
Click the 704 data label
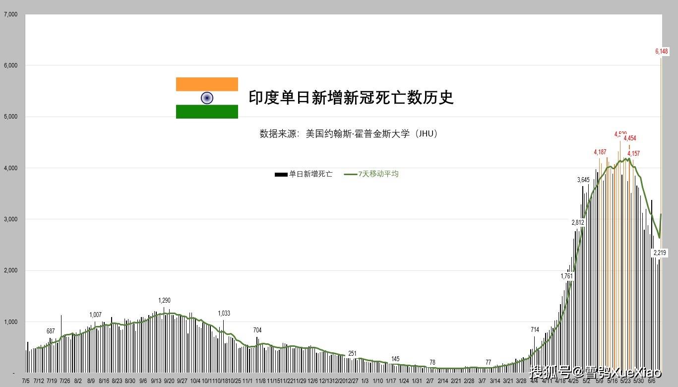click(x=257, y=330)
